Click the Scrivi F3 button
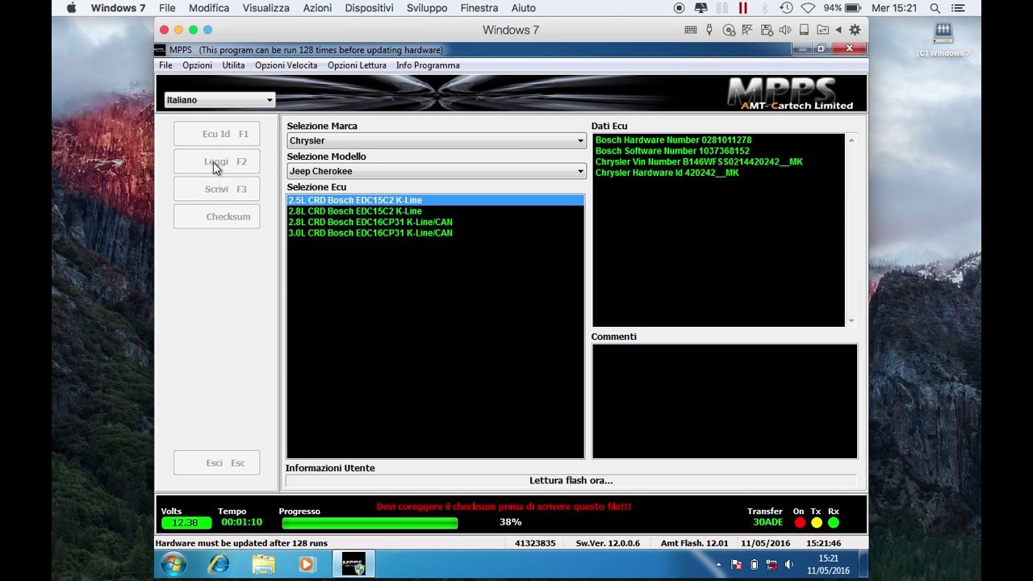This screenshot has height=581, width=1033. [216, 189]
